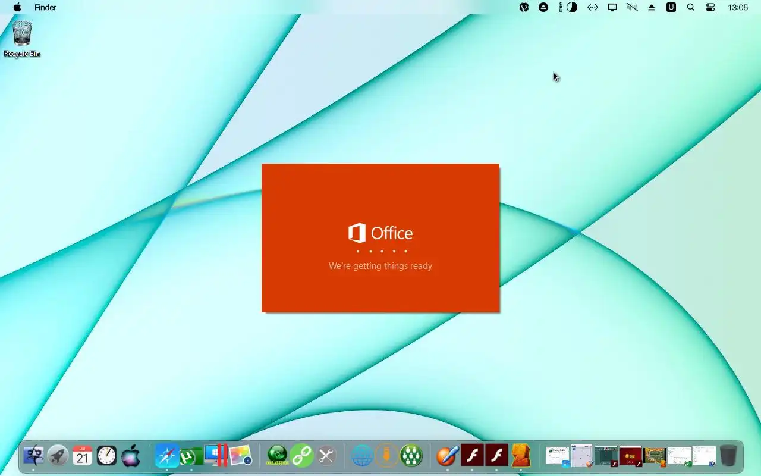Open the wrench and screwdriver tools icon

(326, 456)
